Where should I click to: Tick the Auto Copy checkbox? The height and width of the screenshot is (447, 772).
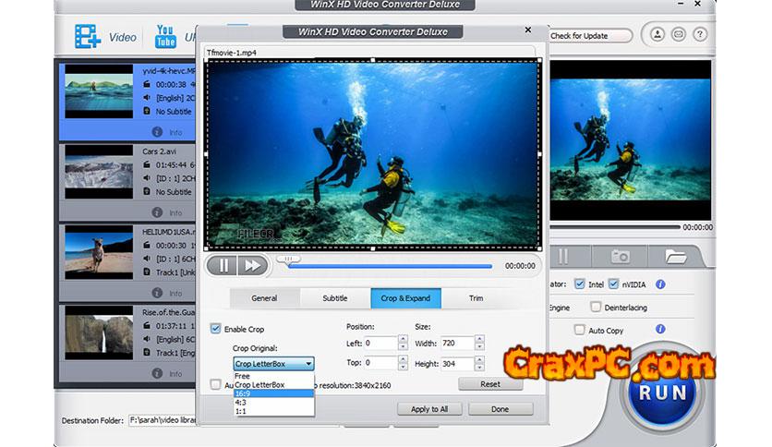[x=580, y=330]
